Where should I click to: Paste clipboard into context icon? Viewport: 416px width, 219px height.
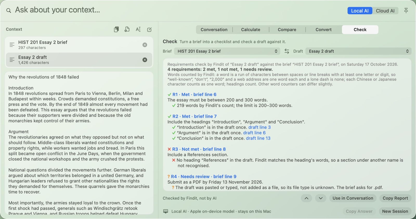pos(116,29)
